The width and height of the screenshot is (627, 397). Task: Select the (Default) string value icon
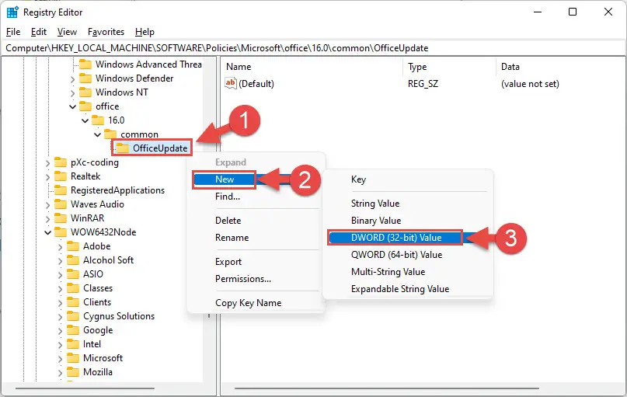click(231, 84)
